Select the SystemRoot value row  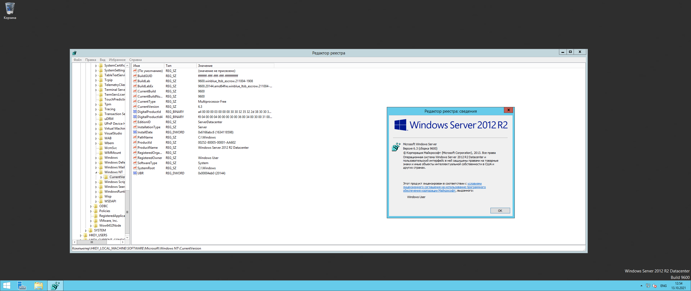pyautogui.click(x=202, y=168)
